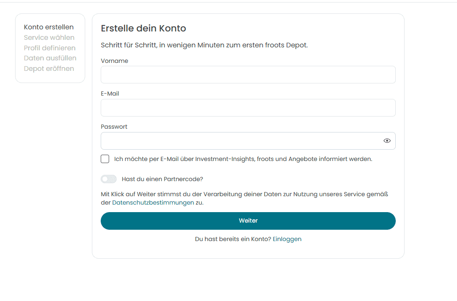Screen dimensions: 457x301
Task: Go to 'Service wählen' step
Action: 49,38
